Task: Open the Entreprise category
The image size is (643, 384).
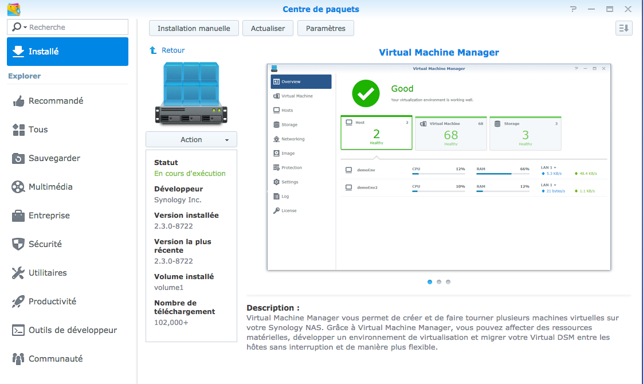Action: pyautogui.click(x=68, y=216)
